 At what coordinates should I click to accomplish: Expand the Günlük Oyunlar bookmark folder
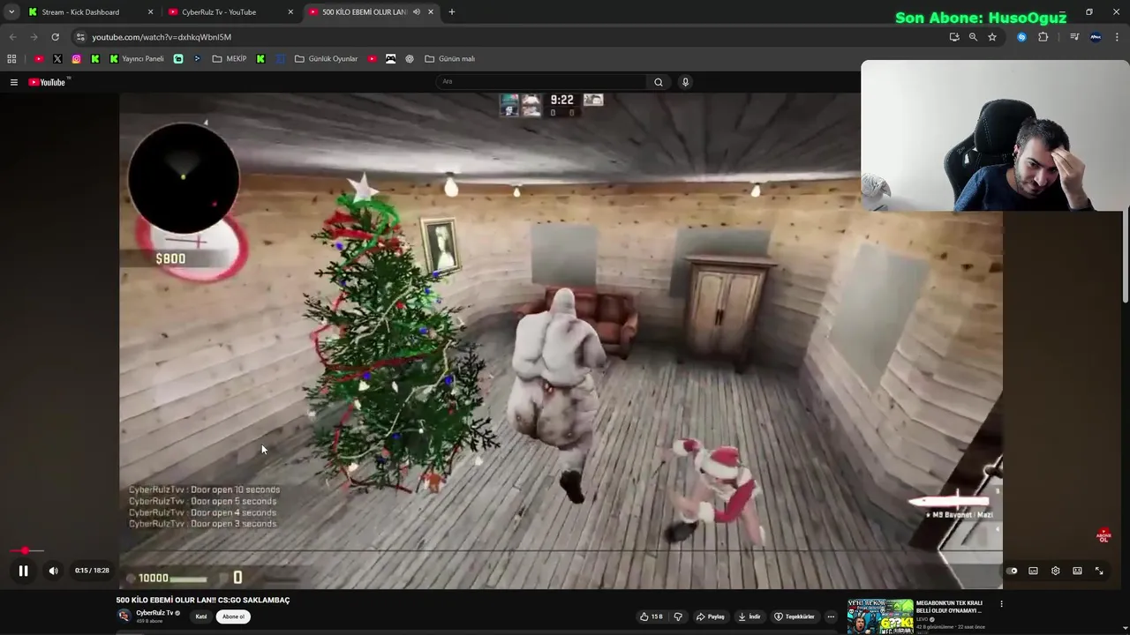(x=326, y=59)
